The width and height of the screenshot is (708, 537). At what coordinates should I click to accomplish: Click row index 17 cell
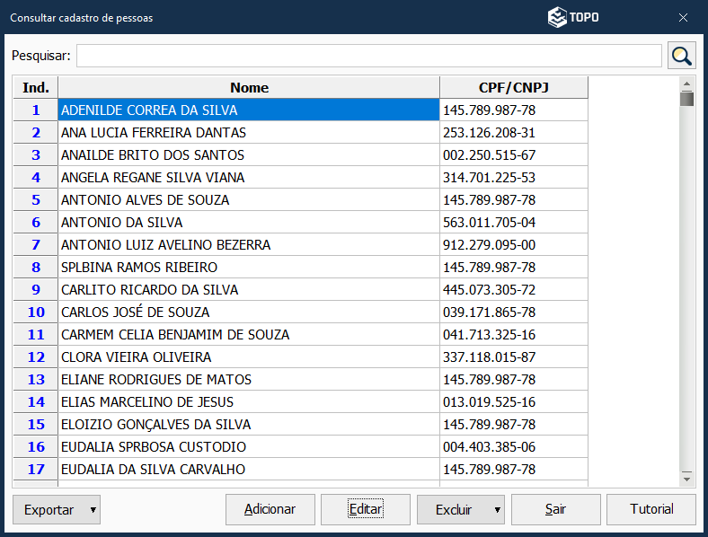point(36,470)
